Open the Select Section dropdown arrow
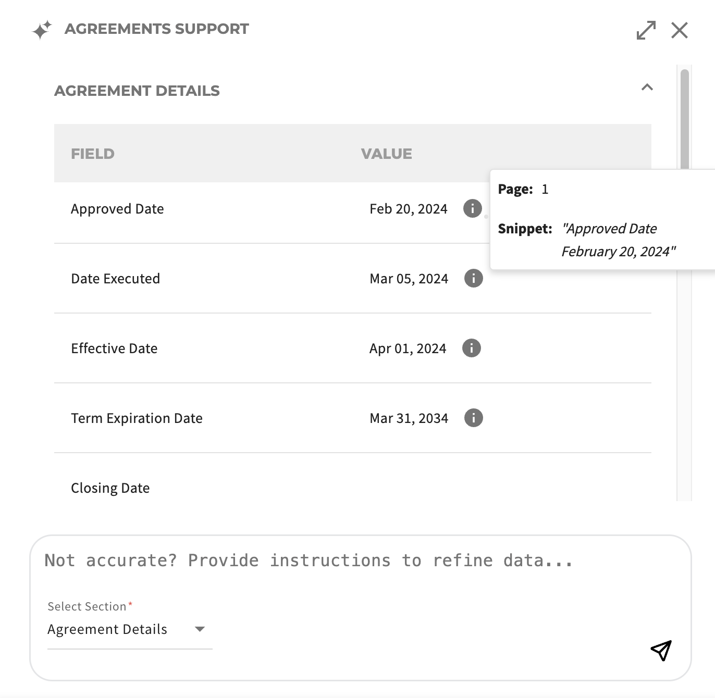The width and height of the screenshot is (715, 698). pyautogui.click(x=200, y=629)
